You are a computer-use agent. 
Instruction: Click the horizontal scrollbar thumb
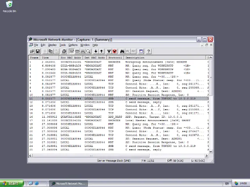[91, 156]
